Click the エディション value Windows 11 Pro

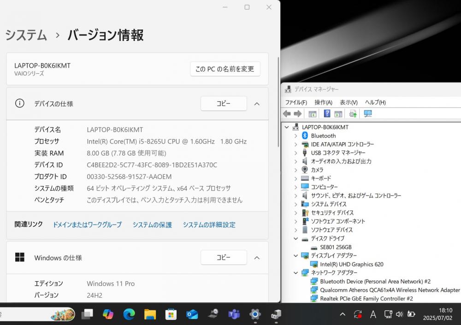[x=111, y=284]
